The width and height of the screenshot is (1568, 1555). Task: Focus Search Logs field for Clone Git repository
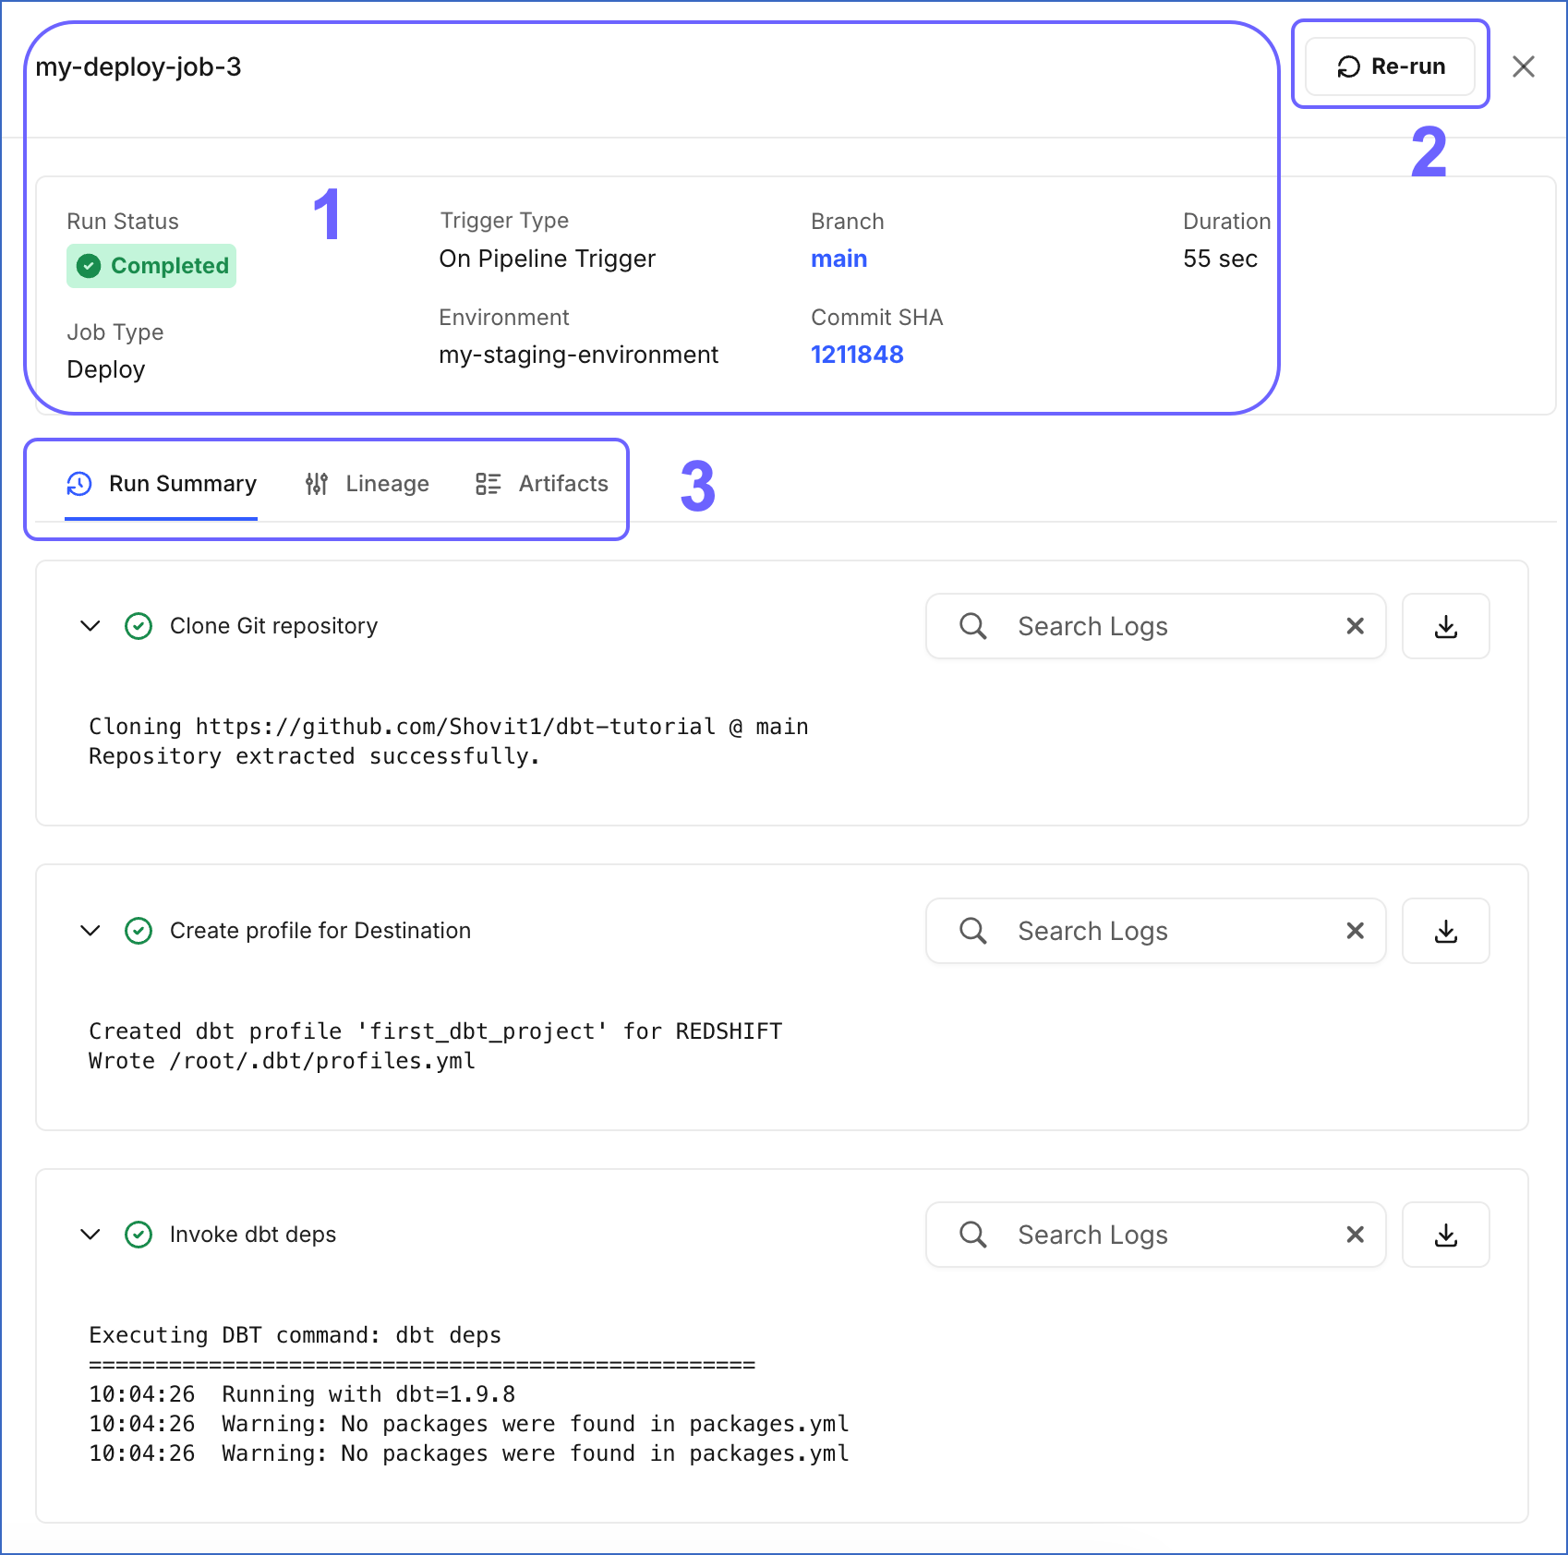coord(1155,626)
